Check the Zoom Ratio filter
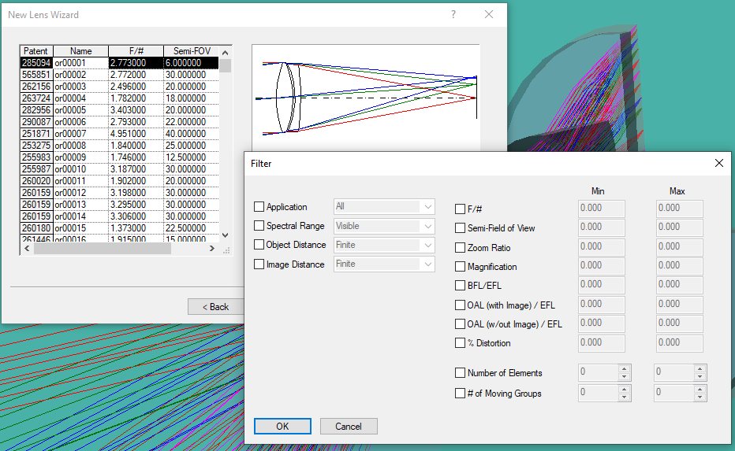This screenshot has width=735, height=451. pyautogui.click(x=461, y=248)
